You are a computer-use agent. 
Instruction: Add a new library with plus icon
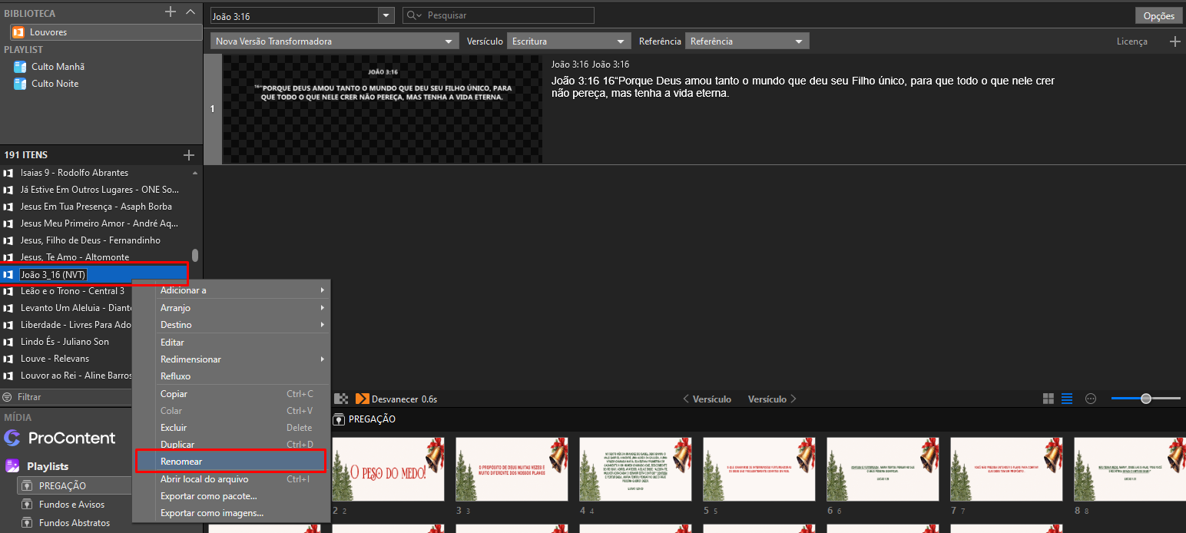click(171, 12)
